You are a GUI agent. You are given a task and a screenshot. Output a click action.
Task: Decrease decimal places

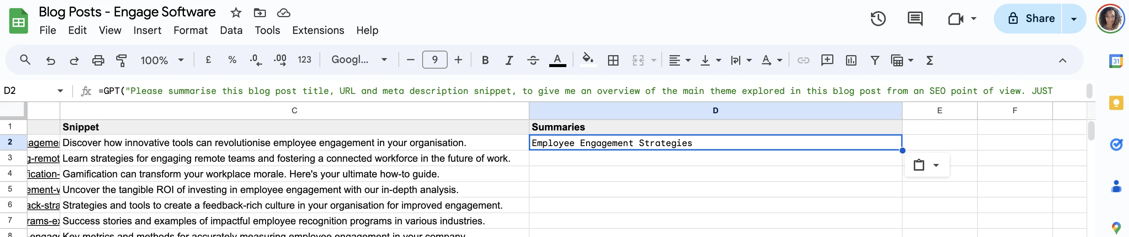click(x=255, y=60)
